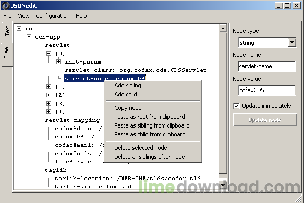Viewport: 304px width, 203px height.
Task: Collapse the taglib node
Action: click(x=39, y=170)
